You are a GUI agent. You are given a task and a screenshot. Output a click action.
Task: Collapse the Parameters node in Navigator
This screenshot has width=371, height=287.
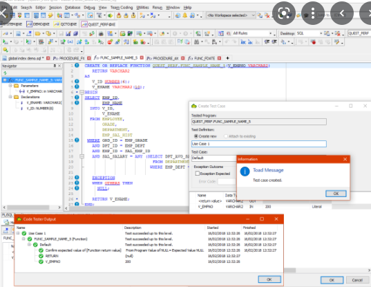(10, 86)
